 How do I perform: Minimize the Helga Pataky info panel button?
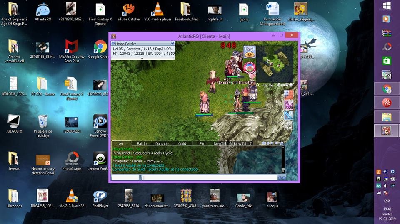172,44
